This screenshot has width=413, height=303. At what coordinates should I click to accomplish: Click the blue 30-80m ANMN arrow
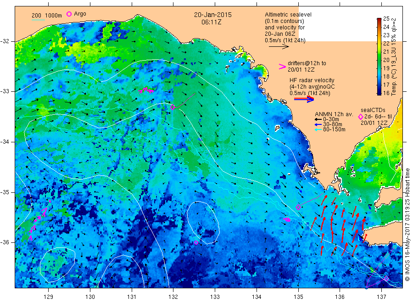(318, 124)
